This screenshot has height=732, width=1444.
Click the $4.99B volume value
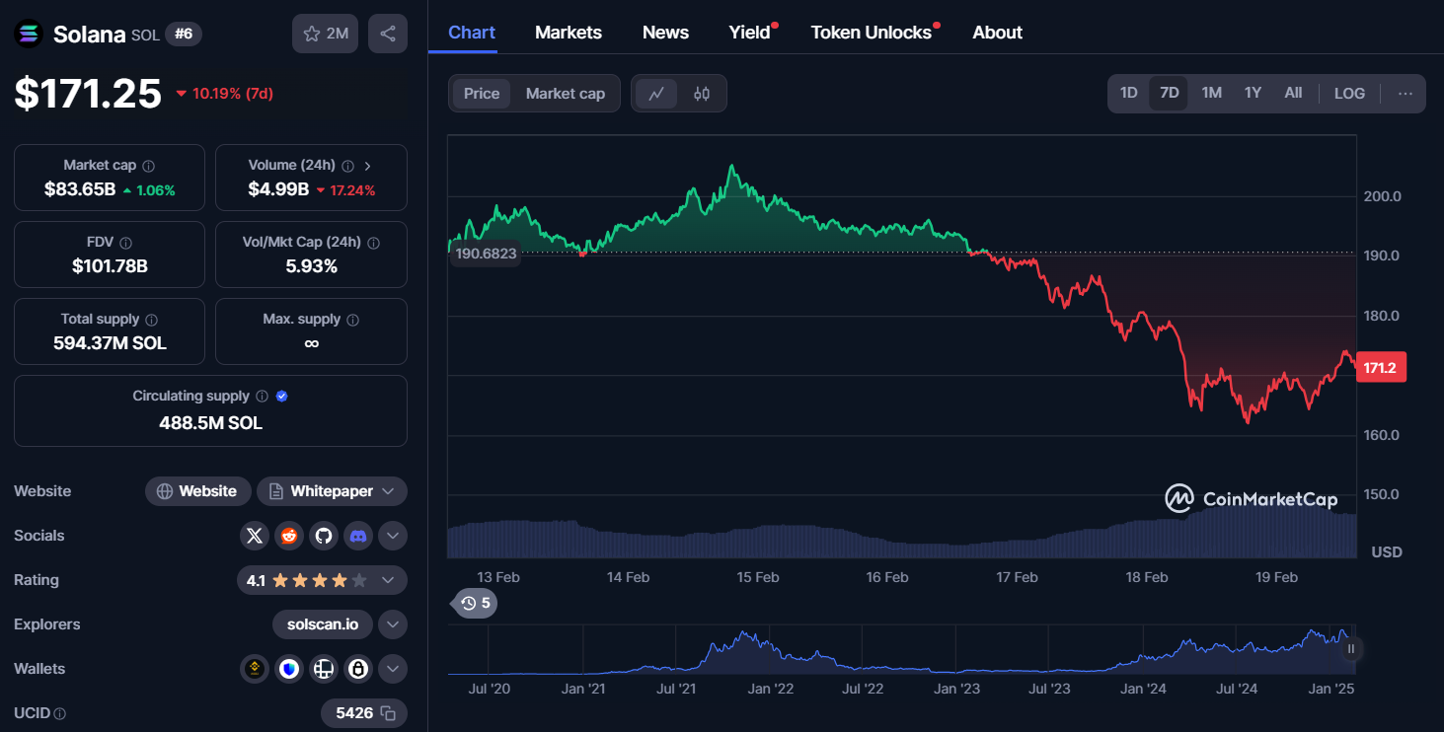(278, 189)
